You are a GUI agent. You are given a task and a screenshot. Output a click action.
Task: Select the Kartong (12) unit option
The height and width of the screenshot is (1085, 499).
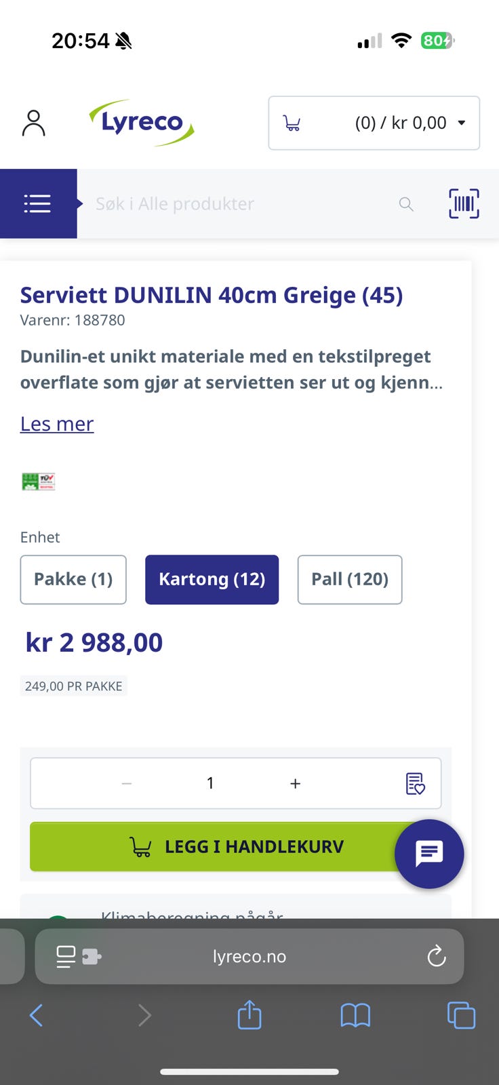click(x=212, y=579)
